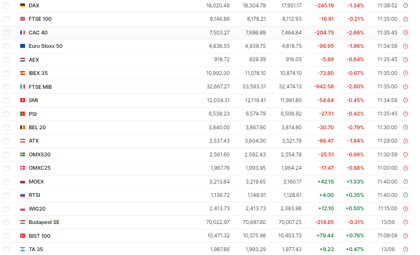420x255 pixels.
Task: Enable the checkbox beside WIG20
Action: pos(6,209)
